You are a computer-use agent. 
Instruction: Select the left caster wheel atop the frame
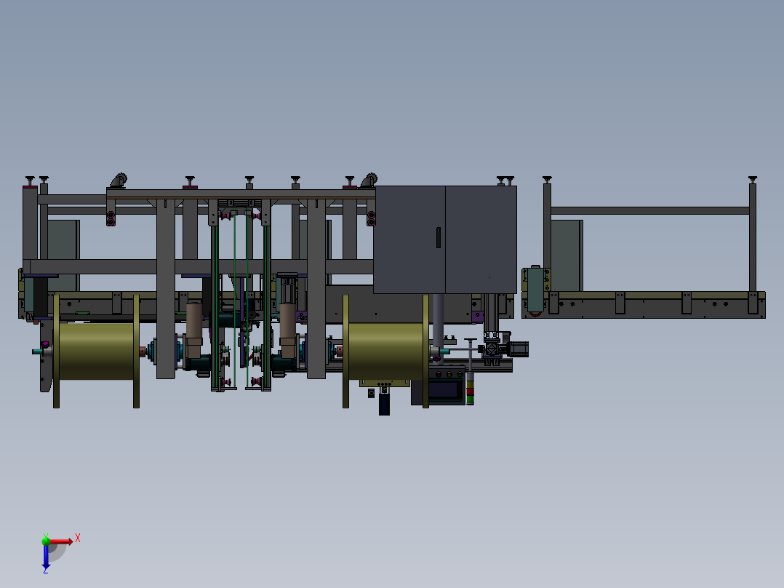[x=119, y=180]
